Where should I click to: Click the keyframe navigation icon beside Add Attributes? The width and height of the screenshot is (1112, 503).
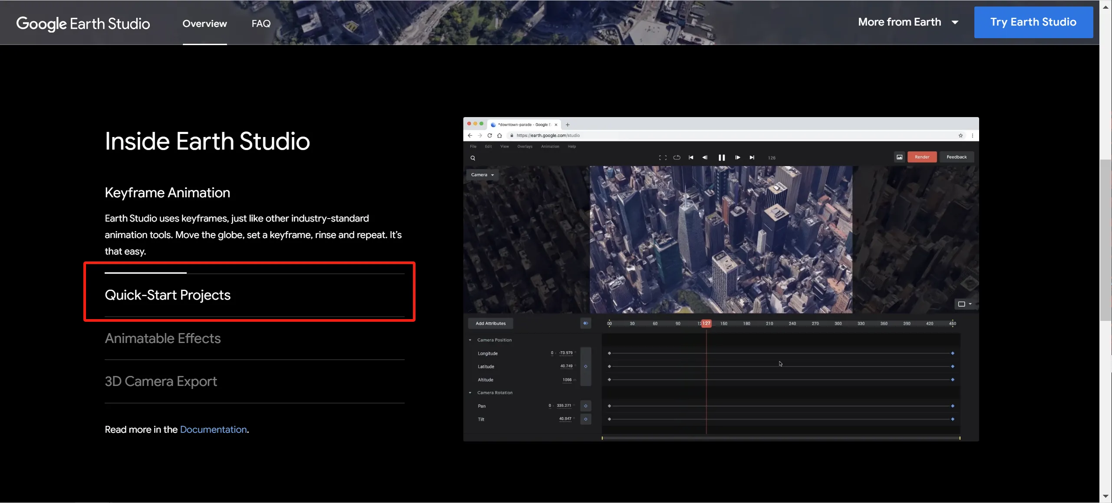tap(585, 323)
